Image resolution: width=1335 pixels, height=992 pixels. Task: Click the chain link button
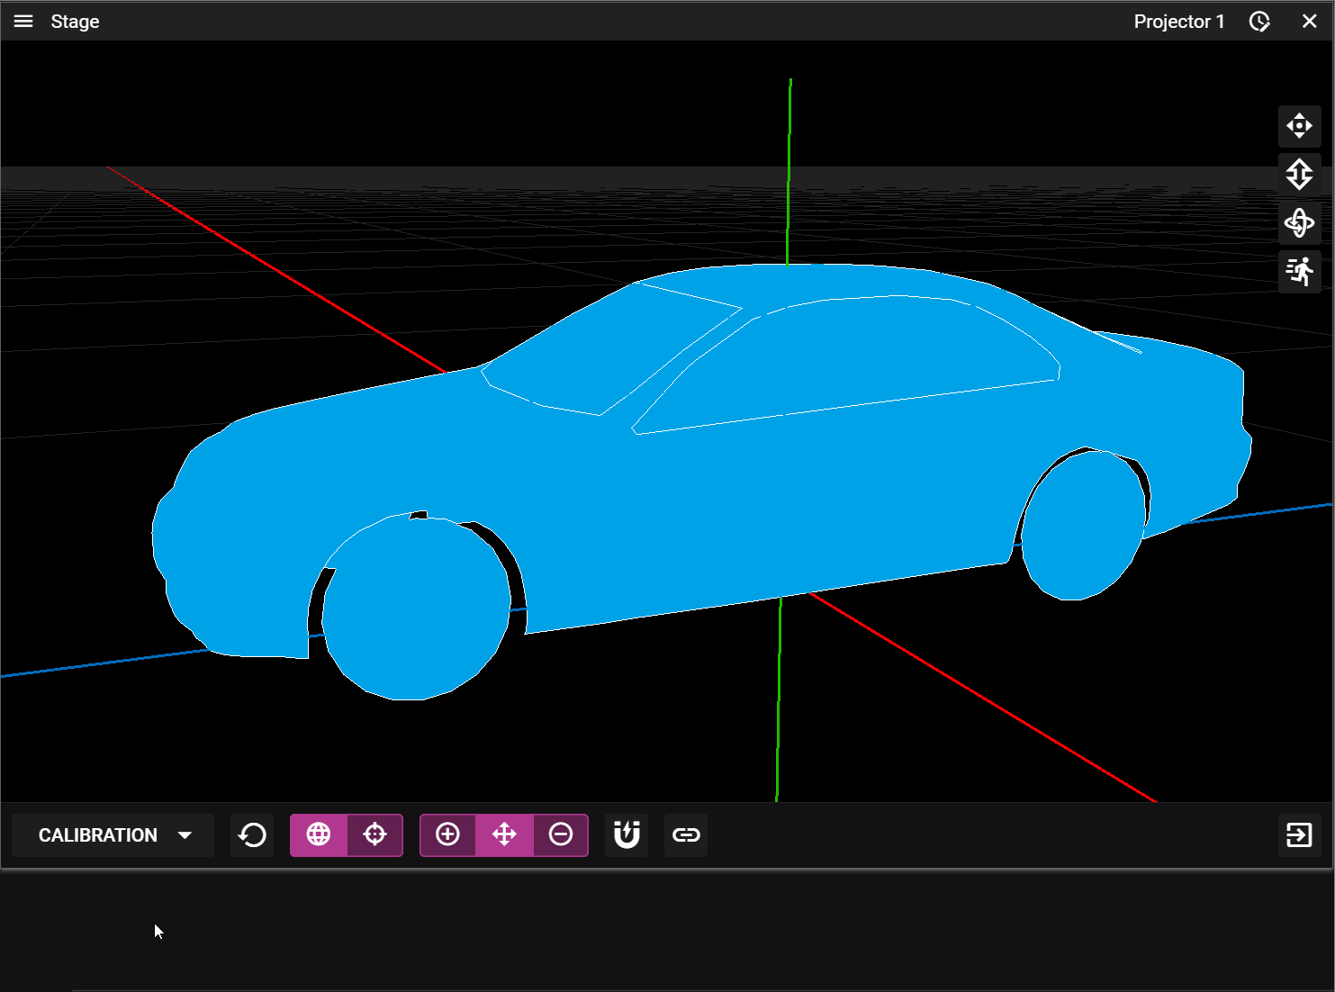(x=686, y=835)
